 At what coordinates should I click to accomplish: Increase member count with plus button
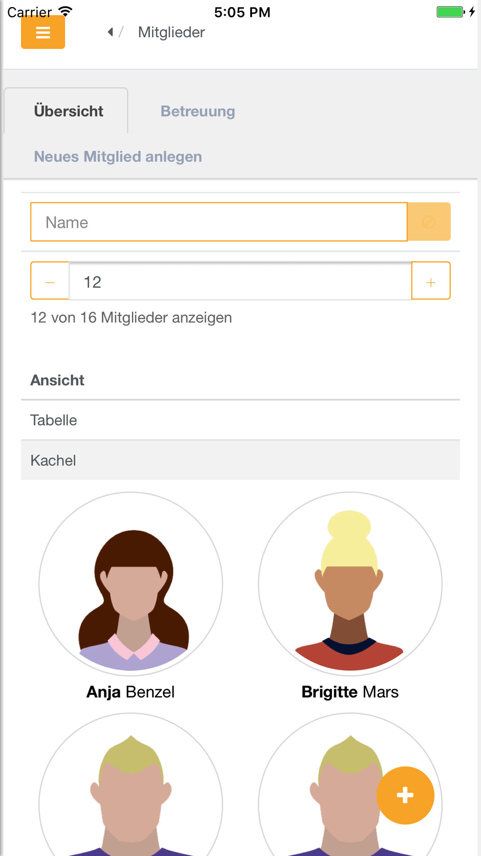431,281
